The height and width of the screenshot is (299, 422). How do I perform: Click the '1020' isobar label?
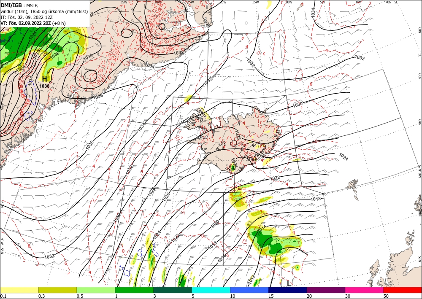(215, 224)
